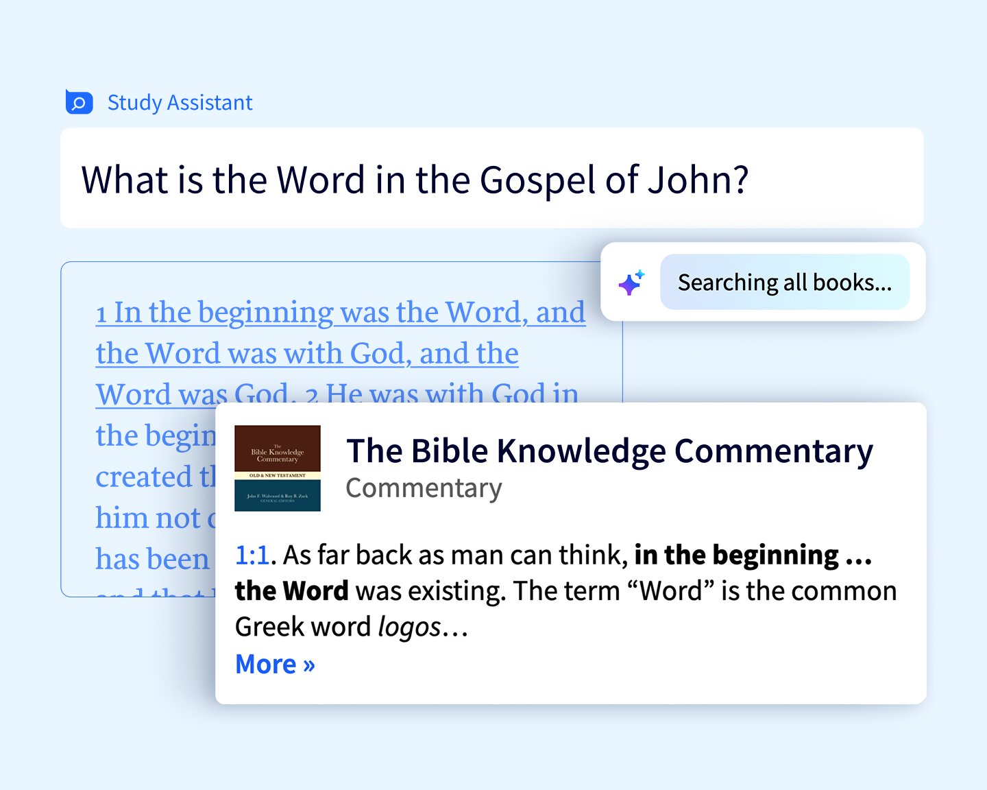
Task: Focus the question field about the Gospel of John
Action: tap(491, 178)
